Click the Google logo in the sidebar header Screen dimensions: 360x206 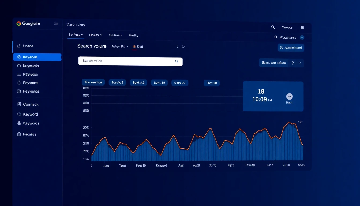coord(19,24)
